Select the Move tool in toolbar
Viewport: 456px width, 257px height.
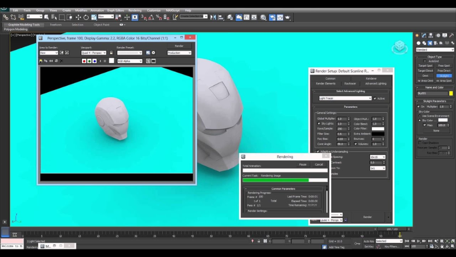[x=78, y=17]
